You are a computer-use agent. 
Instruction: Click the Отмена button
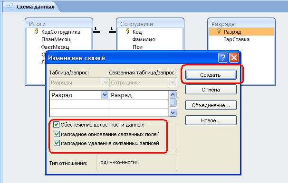[x=211, y=90]
